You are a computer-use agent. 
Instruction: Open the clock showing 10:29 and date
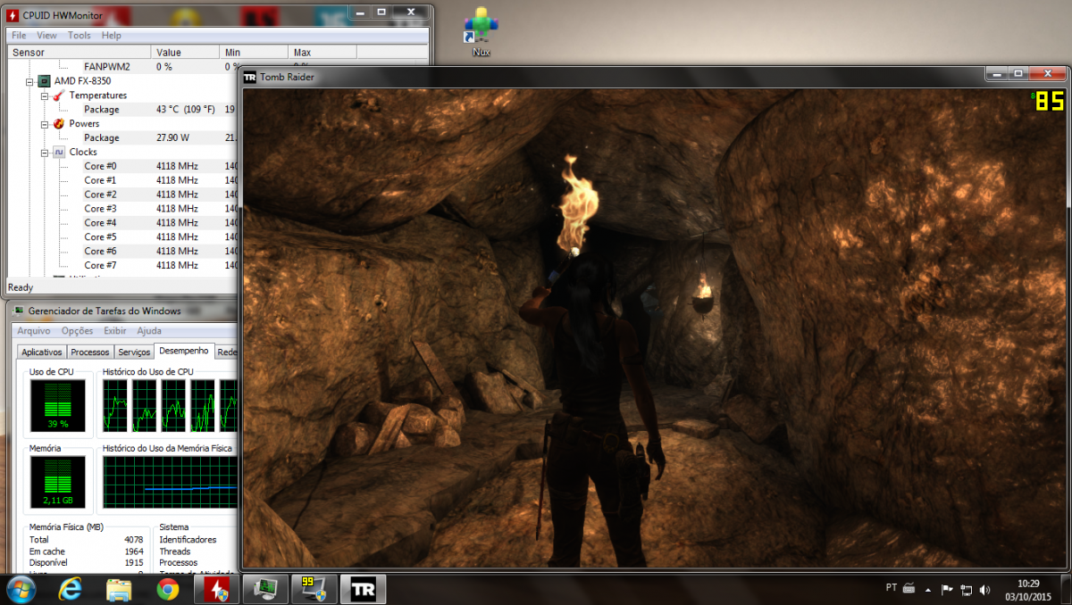tap(1028, 589)
